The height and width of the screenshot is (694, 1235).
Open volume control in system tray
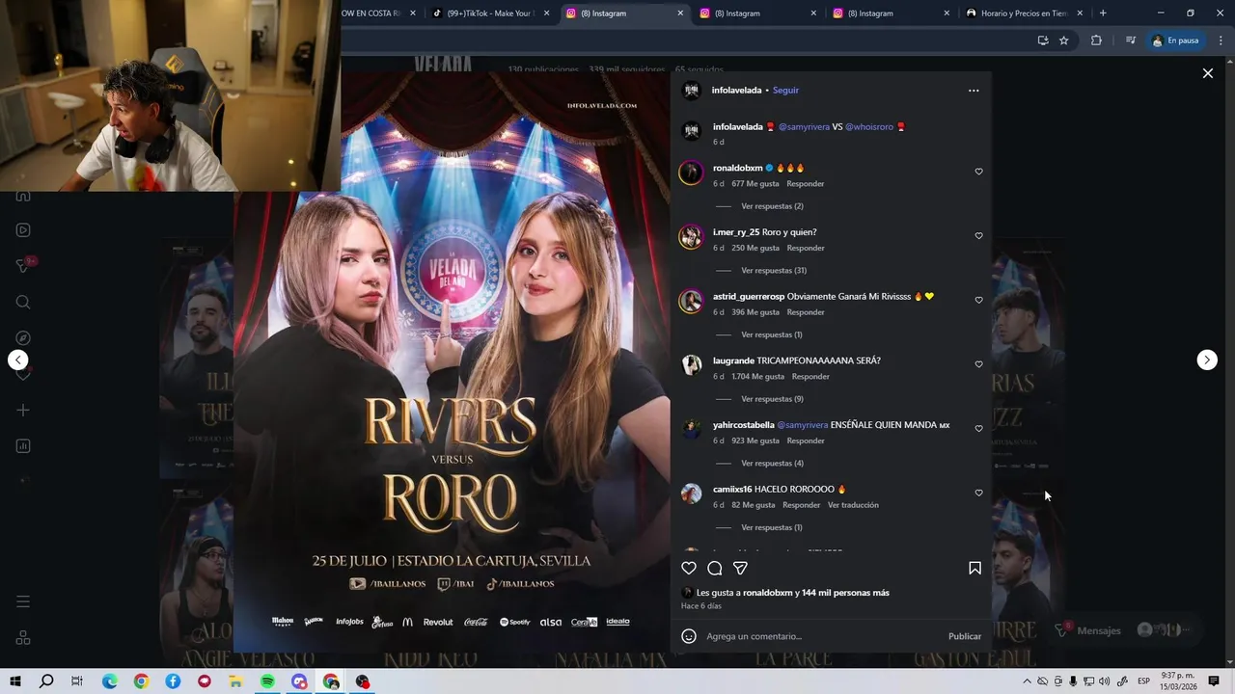pos(1104,681)
